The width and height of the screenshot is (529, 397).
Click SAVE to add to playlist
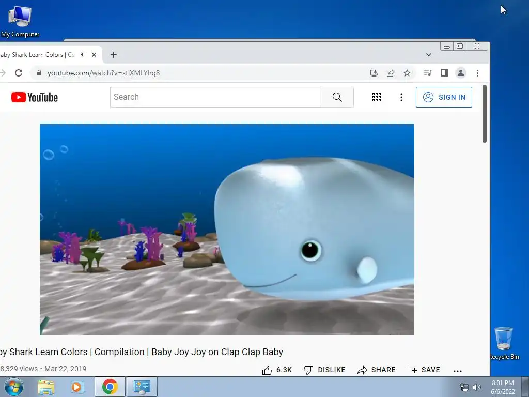424,370
